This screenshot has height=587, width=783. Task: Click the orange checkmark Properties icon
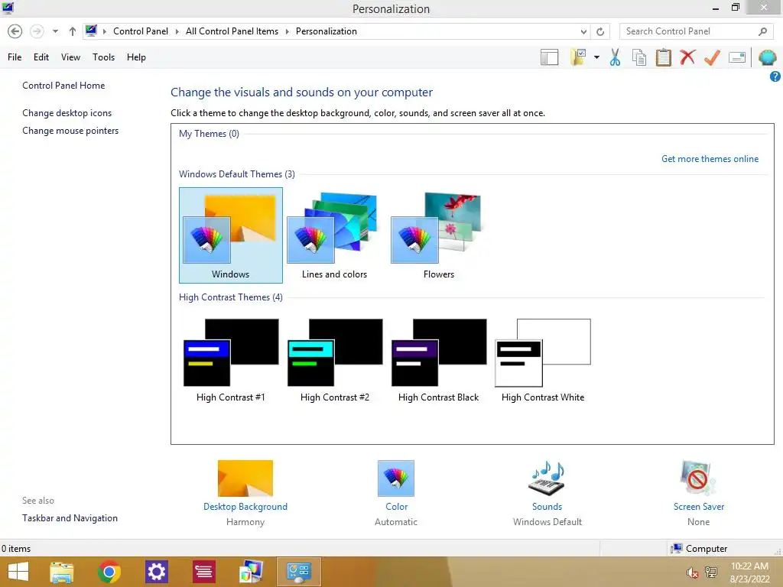coord(712,57)
